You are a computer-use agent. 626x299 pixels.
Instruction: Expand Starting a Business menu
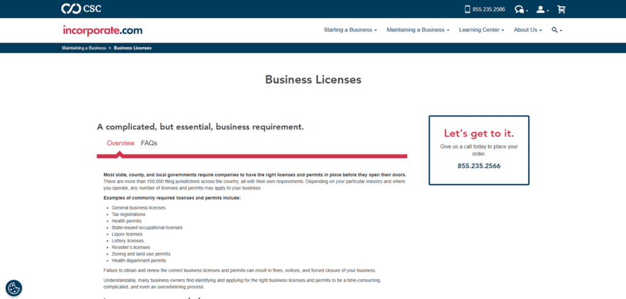tap(350, 30)
